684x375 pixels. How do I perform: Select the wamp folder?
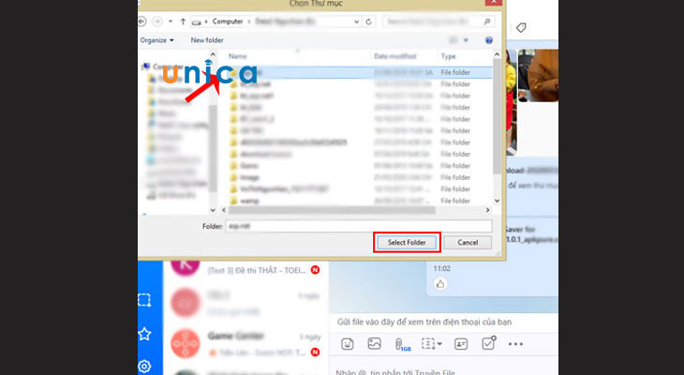[249, 201]
